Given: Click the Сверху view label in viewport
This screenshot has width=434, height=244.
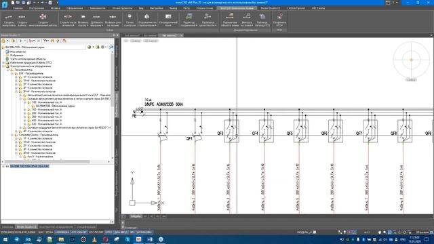Looking at the screenshot, I should coord(136,41).
